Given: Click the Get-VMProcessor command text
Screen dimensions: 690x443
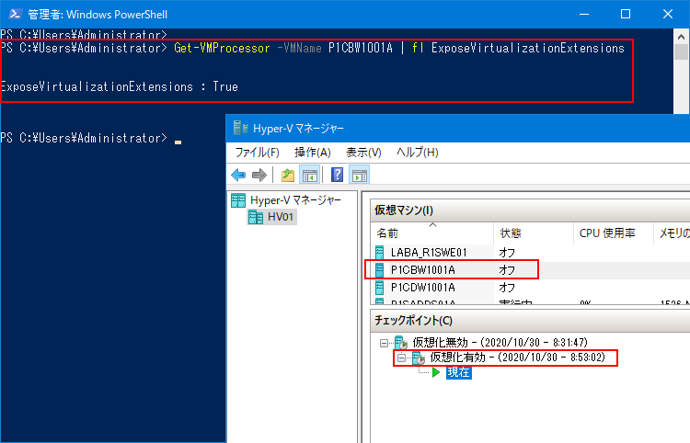Looking at the screenshot, I should click(222, 48).
